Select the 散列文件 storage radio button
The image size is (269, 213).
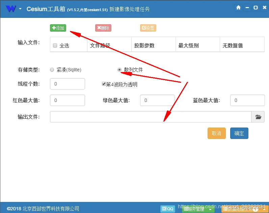click(119, 70)
